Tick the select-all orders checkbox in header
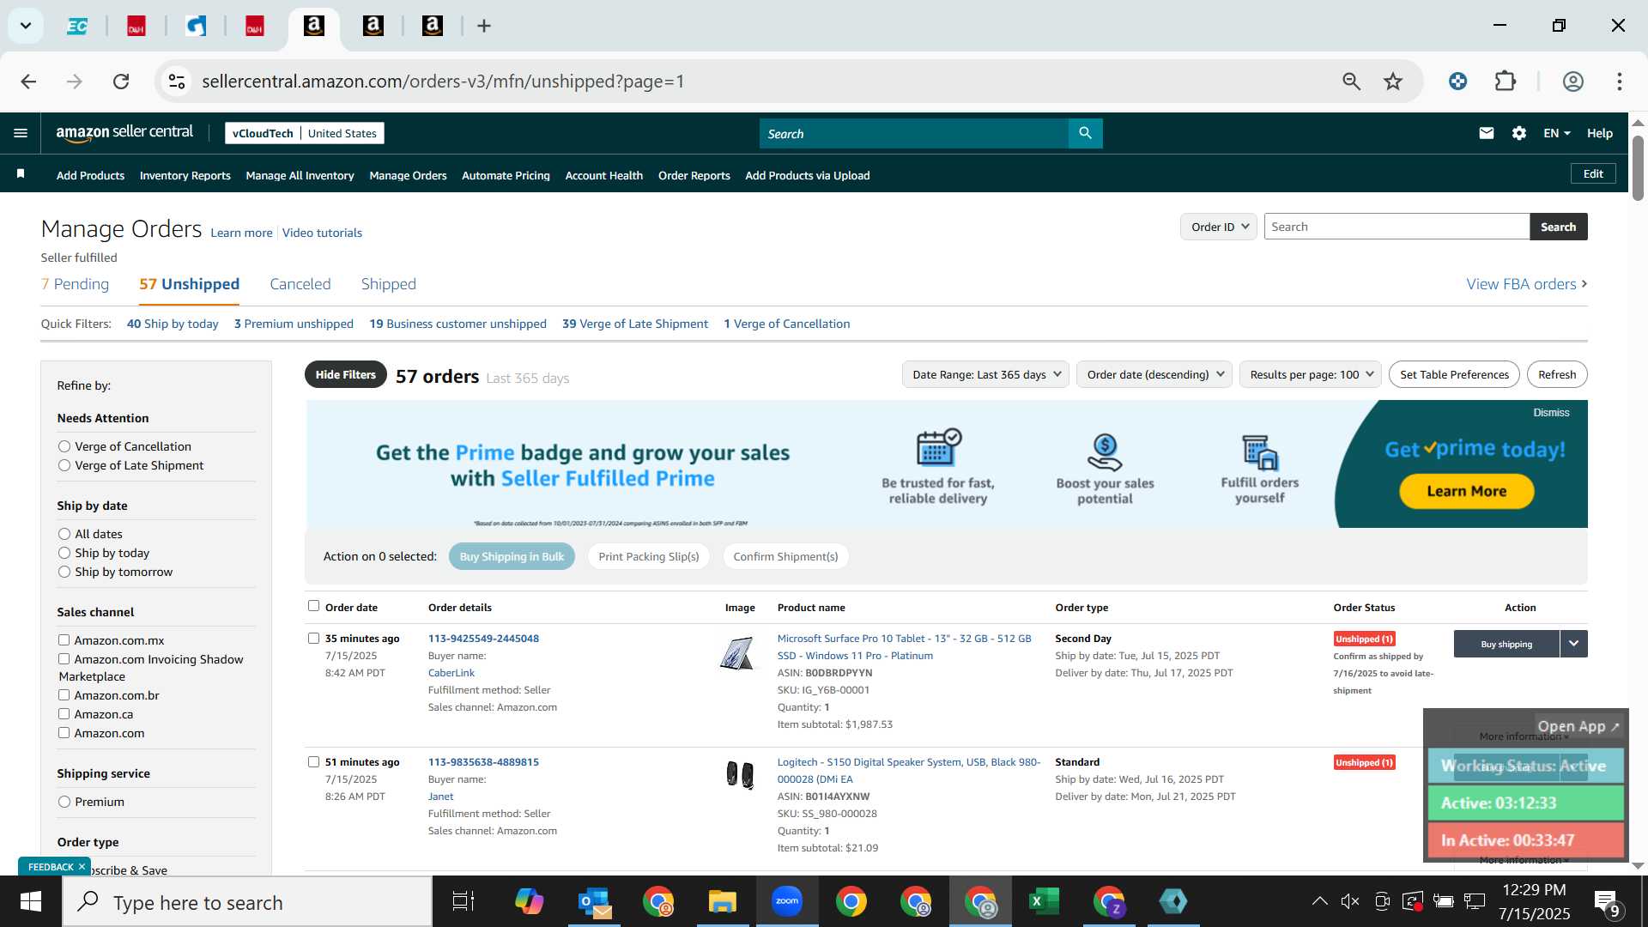The width and height of the screenshot is (1648, 927). (x=313, y=606)
